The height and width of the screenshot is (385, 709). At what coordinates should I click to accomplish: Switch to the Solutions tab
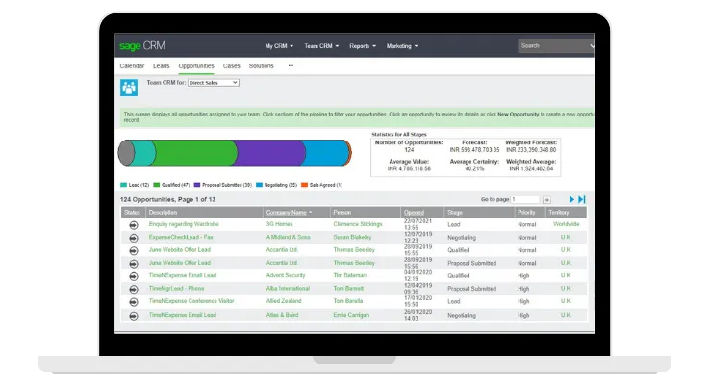click(x=262, y=66)
